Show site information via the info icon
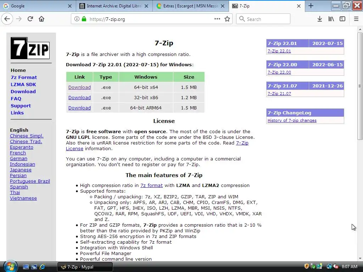 pos(77,19)
